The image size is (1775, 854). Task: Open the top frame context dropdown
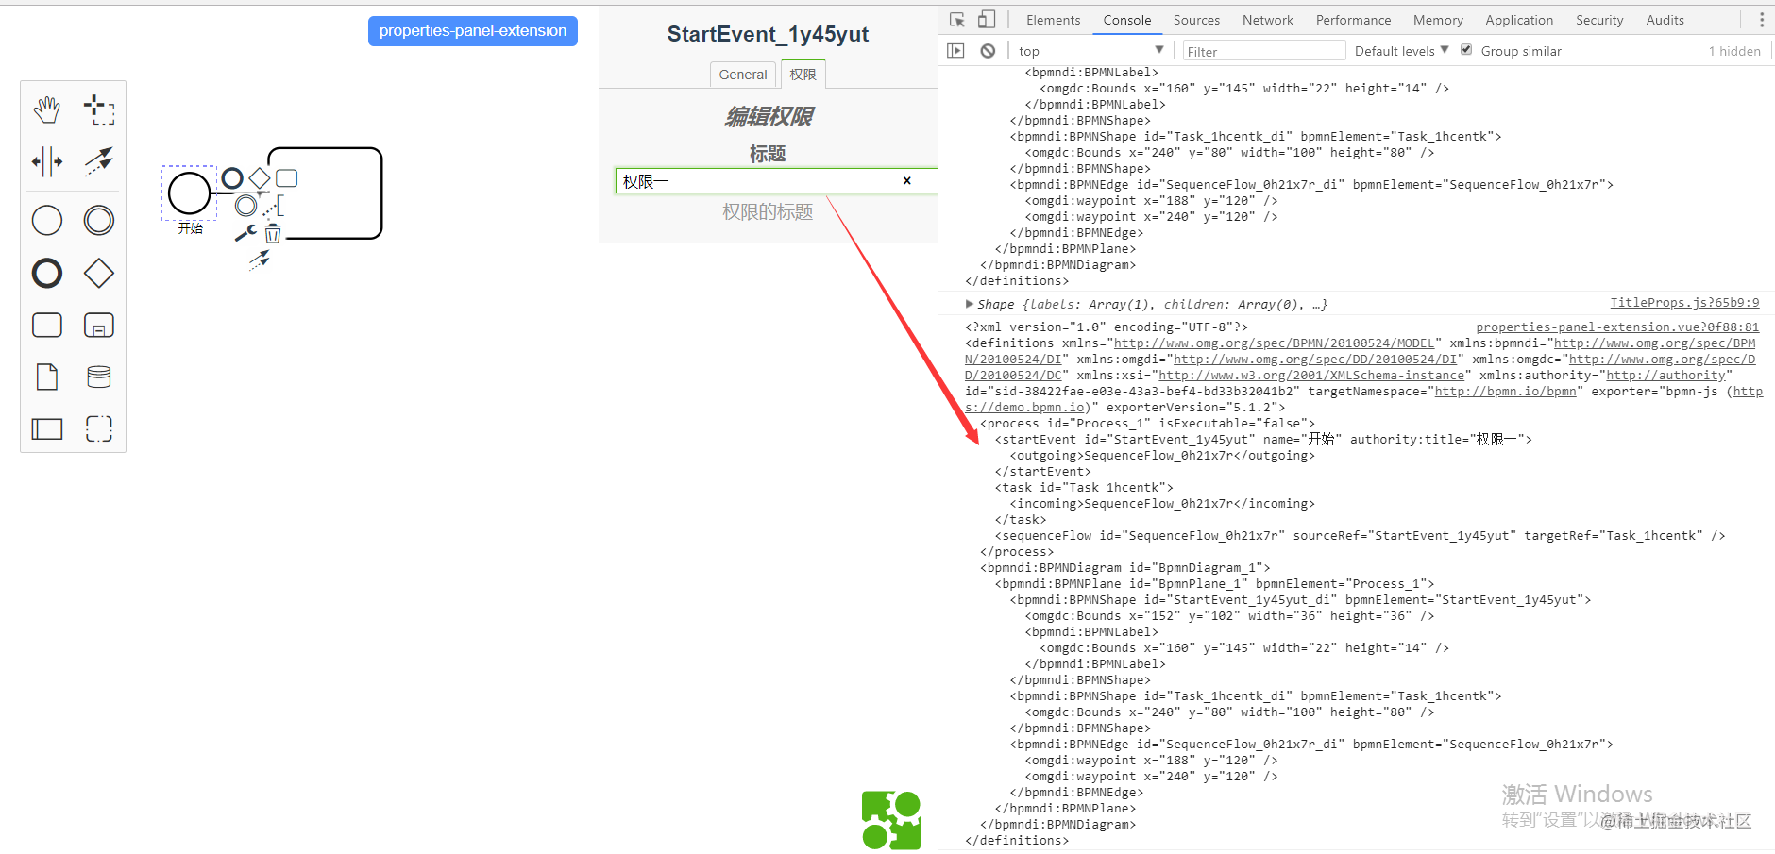pos(1090,50)
